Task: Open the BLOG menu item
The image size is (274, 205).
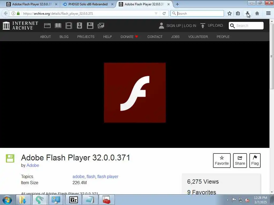Action: coord(64,37)
